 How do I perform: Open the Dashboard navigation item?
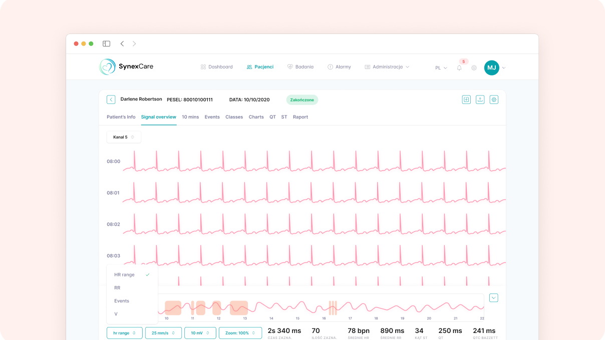point(216,67)
